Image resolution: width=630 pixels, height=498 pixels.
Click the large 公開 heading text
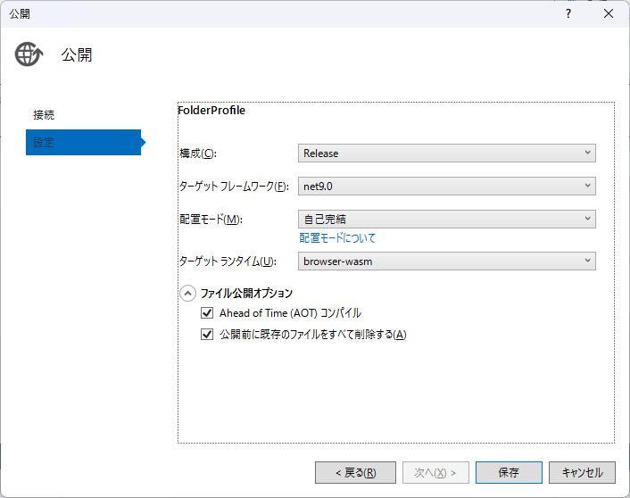tap(77, 54)
